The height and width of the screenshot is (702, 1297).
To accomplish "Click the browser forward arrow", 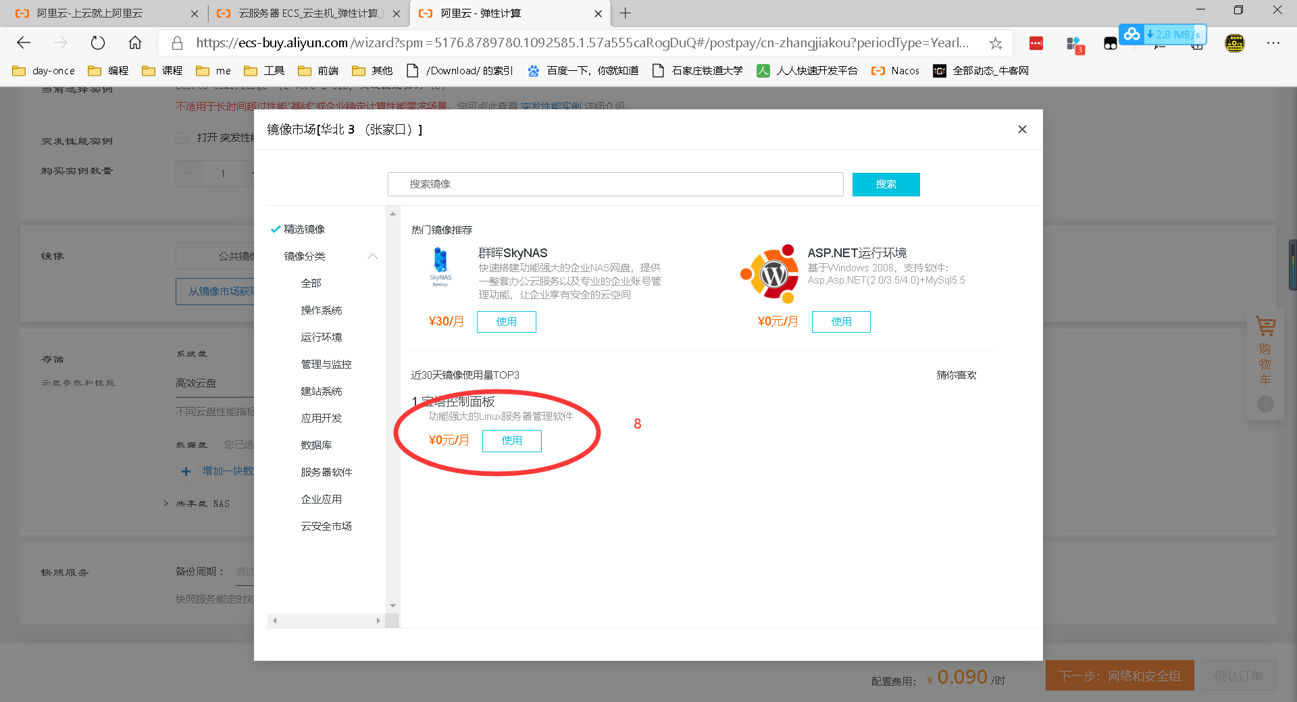I will tap(61, 43).
